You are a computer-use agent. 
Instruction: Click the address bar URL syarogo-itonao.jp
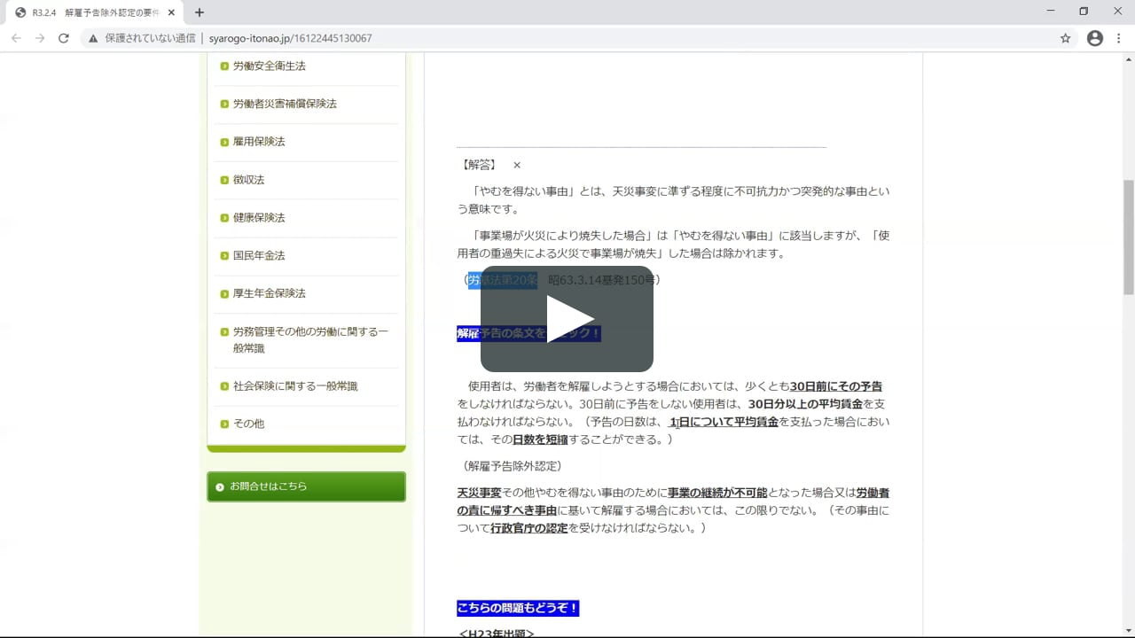click(291, 38)
